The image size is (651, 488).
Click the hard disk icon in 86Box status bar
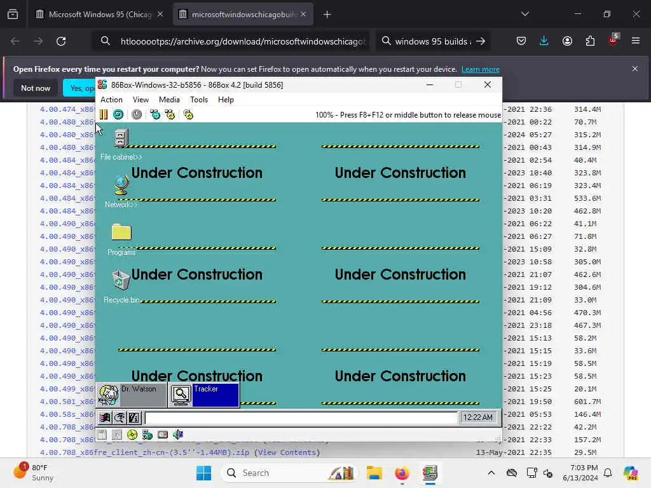click(163, 435)
